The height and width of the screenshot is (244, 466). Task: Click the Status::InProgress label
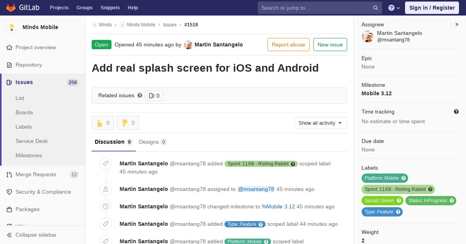[428, 201]
